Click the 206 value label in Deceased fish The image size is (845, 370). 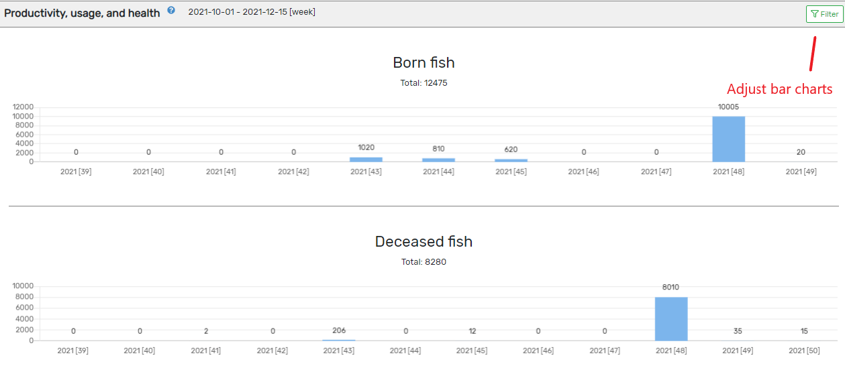pos(339,330)
